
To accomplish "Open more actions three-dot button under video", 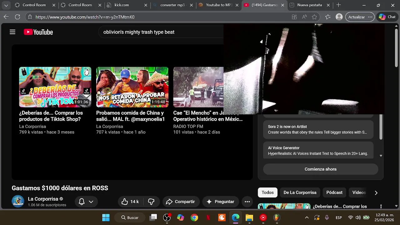I will 247,202.
